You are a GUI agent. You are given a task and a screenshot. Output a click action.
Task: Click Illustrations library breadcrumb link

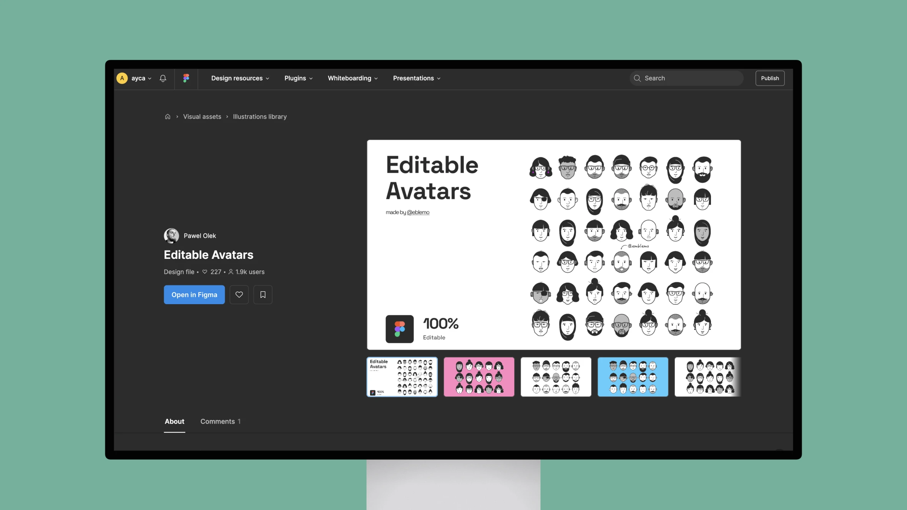260,116
